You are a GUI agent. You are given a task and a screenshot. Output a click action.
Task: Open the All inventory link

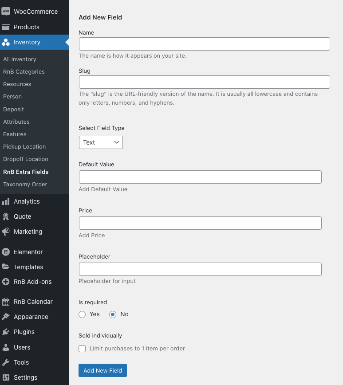coord(20,59)
